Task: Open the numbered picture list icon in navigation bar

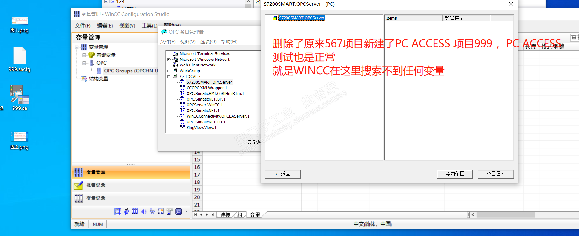Action: coord(161,212)
